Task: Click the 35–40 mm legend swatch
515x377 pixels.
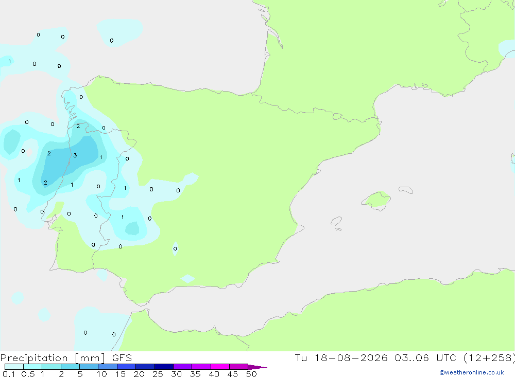Action: coord(201,367)
